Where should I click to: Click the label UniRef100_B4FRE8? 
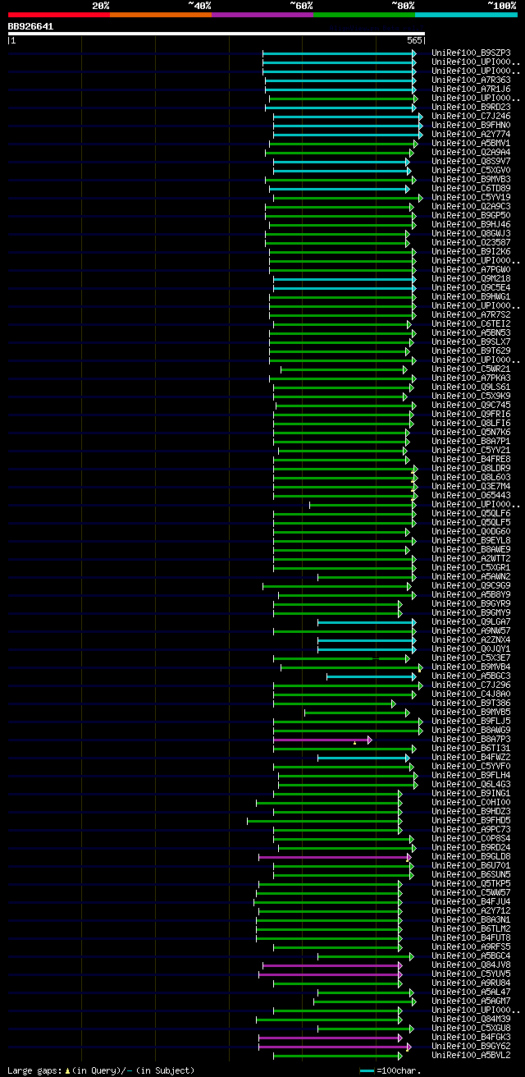pos(471,460)
